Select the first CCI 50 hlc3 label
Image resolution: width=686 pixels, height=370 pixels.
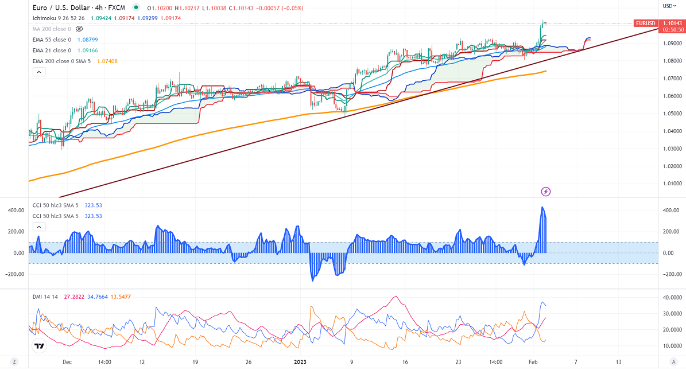click(60, 205)
